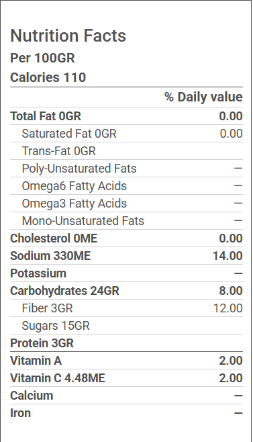Viewport: 253px width, 442px height.
Task: Click the Protein 3GR label
Action: [42, 343]
